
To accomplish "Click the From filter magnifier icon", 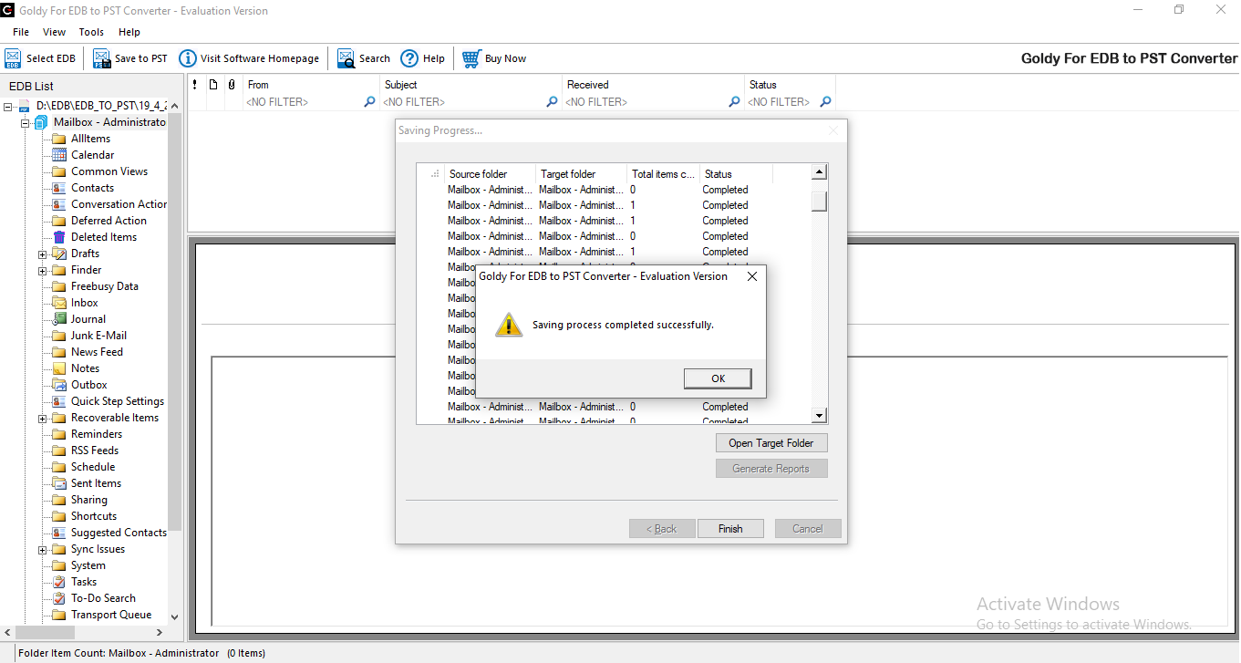I will (369, 102).
